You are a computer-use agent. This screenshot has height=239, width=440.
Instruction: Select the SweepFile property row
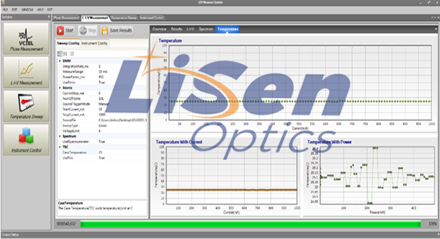coord(102,120)
